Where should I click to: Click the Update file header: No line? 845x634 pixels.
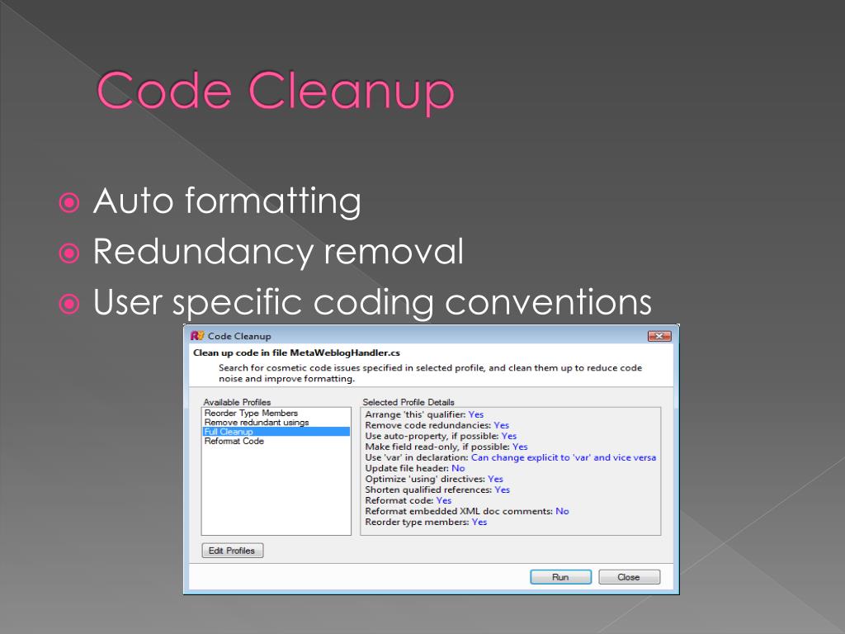point(414,469)
